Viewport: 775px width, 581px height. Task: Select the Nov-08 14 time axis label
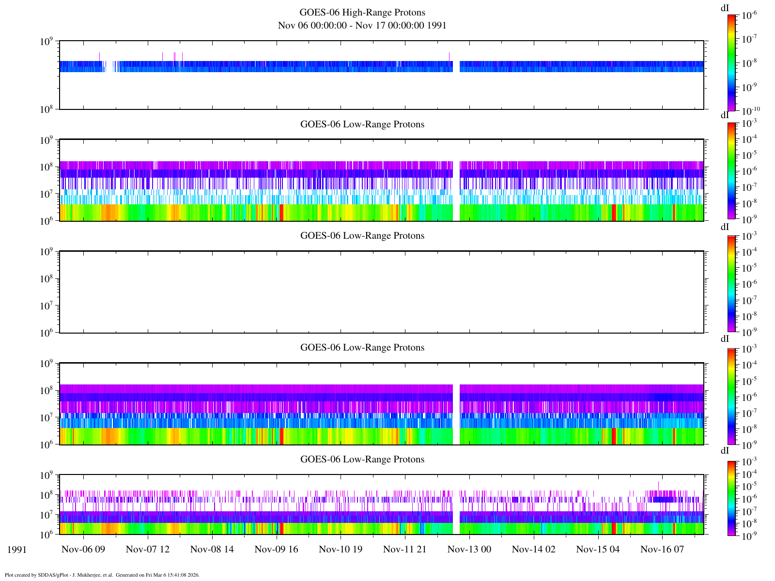(x=212, y=549)
